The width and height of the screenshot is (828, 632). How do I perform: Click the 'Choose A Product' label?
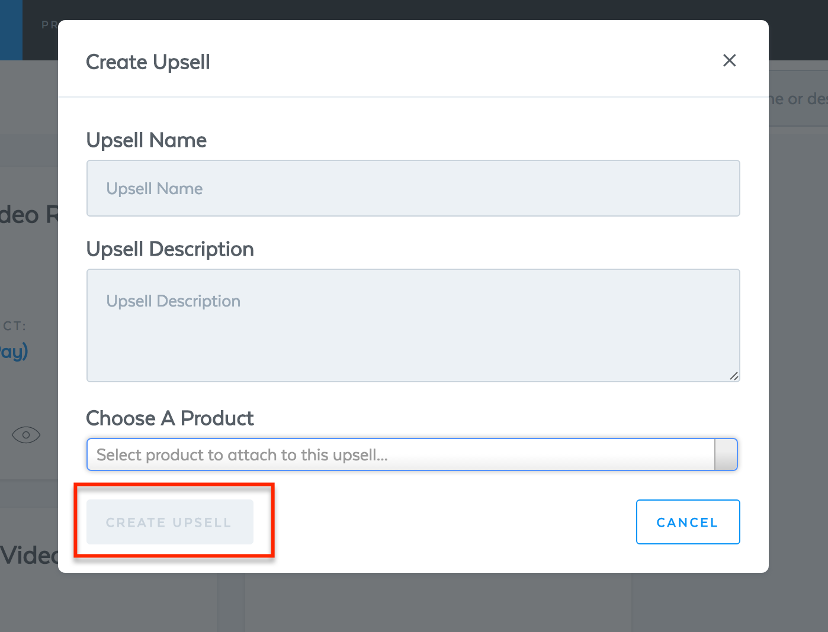[170, 418]
